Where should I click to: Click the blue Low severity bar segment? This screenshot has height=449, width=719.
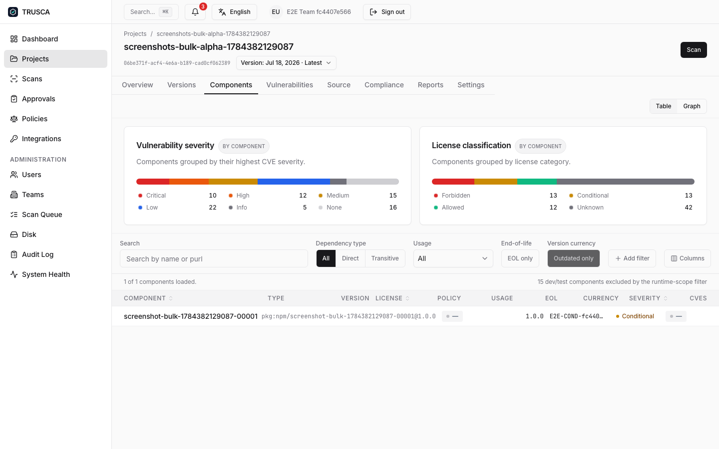click(x=294, y=182)
